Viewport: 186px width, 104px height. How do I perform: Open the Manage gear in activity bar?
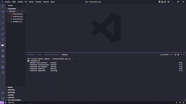tap(3, 99)
